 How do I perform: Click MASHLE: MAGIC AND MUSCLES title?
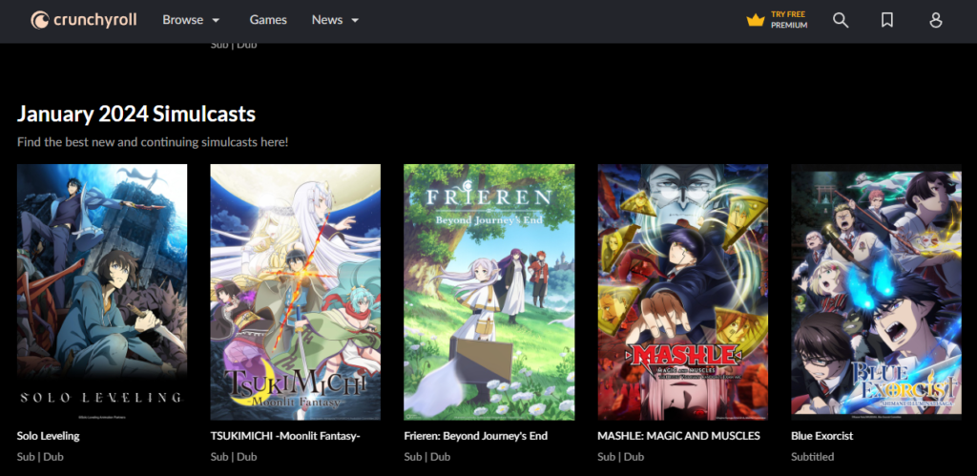point(678,436)
